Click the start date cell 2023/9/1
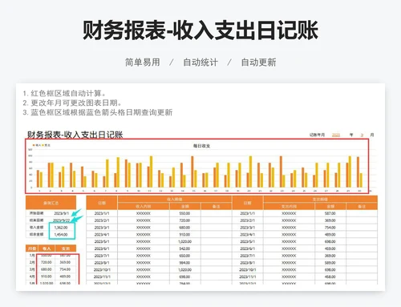The height and width of the screenshot is (307, 401). pos(62,213)
